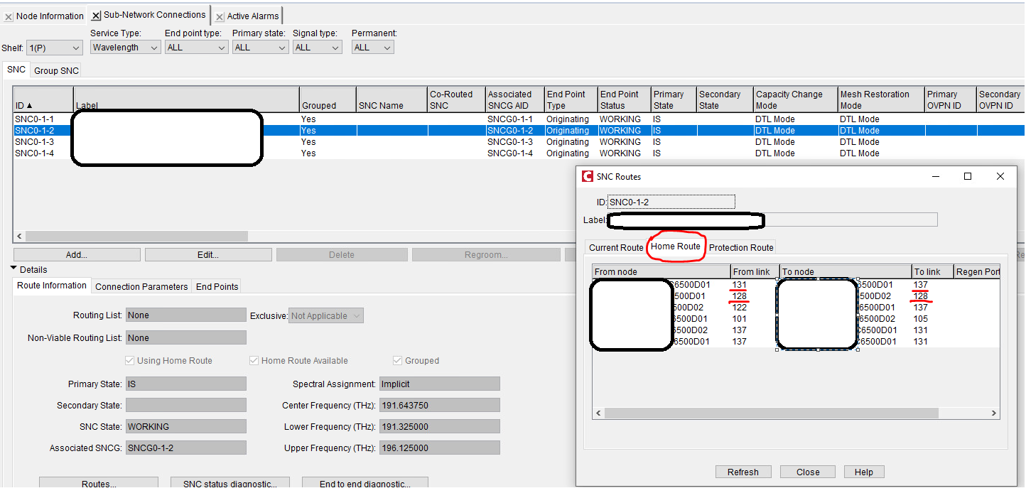This screenshot has width=1026, height=493.
Task: Click the Edit... button
Action: coord(208,254)
